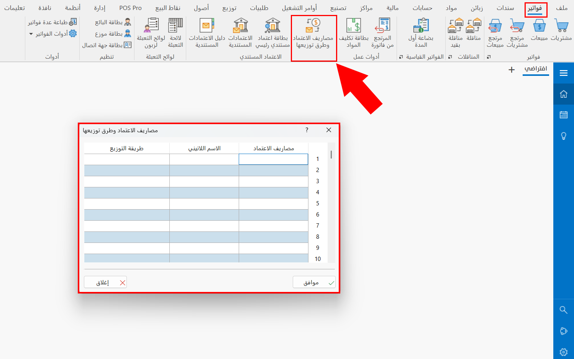
Task: Open search from the sidebar magnifier
Action: tap(564, 310)
